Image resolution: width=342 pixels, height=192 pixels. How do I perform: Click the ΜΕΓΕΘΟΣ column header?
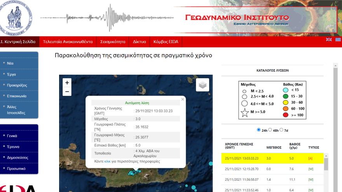(274, 147)
